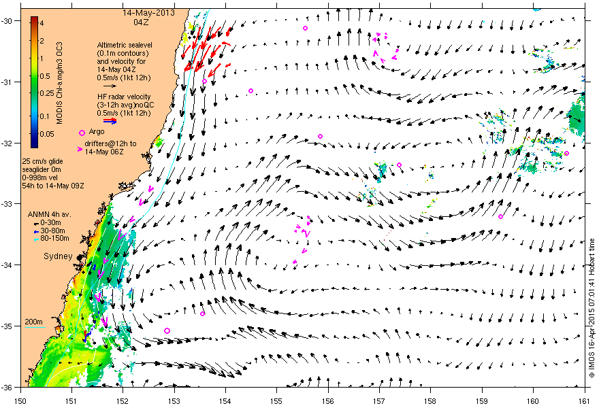This screenshot has height=408, width=599.
Task: Click the longitude axis label '161'
Action: (x=585, y=401)
